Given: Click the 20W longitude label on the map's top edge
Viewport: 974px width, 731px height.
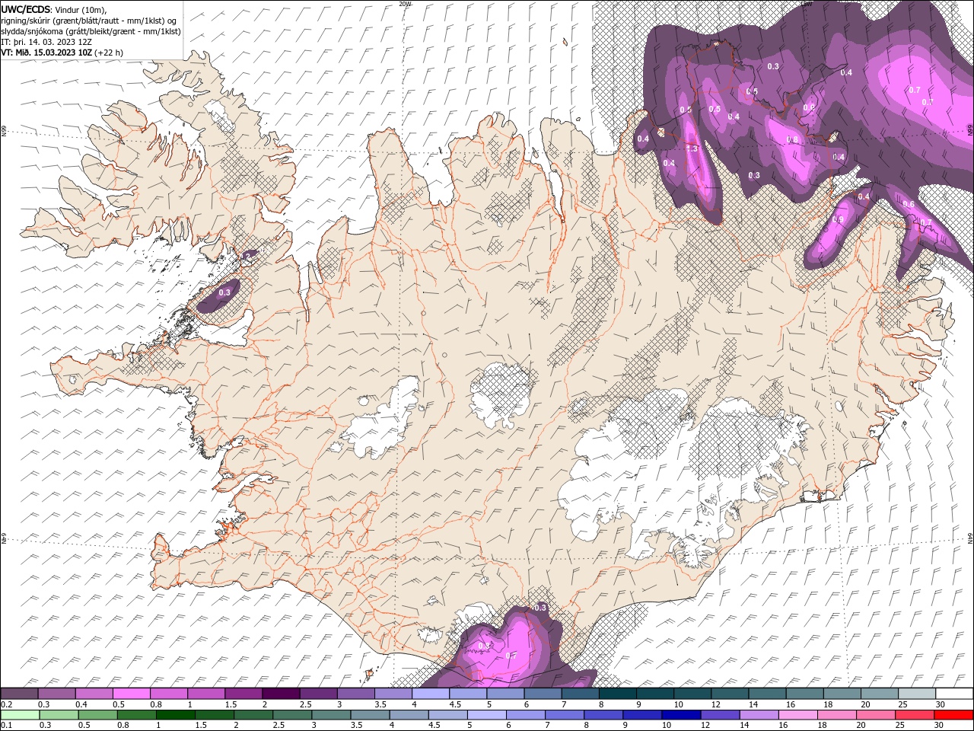Looking at the screenshot, I should [405, 4].
